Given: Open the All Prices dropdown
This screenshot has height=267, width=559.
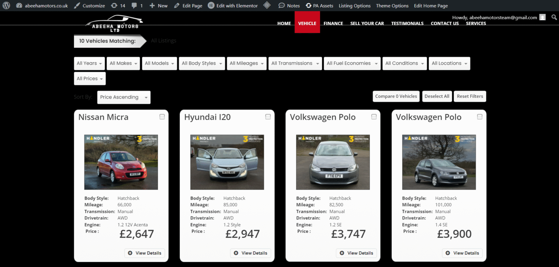Looking at the screenshot, I should pyautogui.click(x=90, y=79).
